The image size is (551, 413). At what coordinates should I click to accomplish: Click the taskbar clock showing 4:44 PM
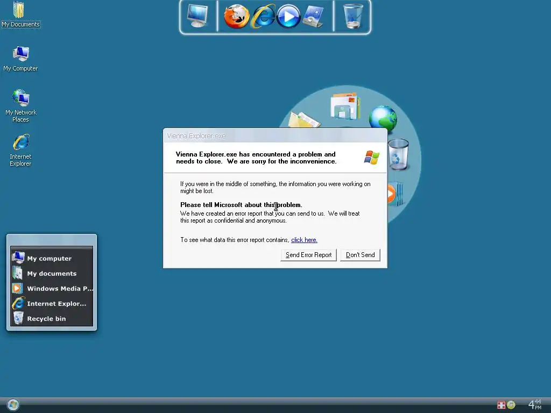pos(535,404)
